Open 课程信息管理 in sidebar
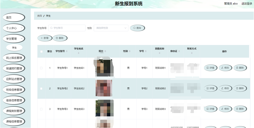 pos(14,122)
